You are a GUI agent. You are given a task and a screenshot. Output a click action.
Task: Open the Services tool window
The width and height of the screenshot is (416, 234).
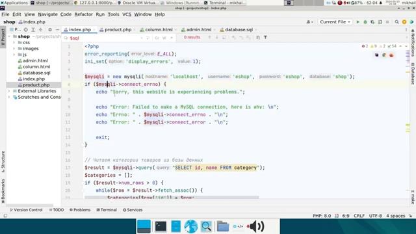pos(133,210)
